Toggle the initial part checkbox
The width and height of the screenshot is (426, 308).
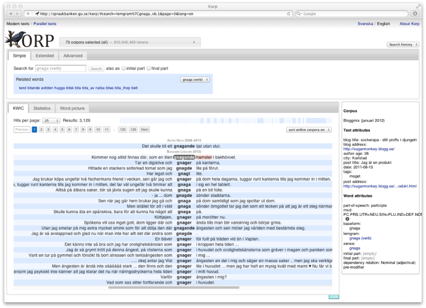[x=124, y=68]
